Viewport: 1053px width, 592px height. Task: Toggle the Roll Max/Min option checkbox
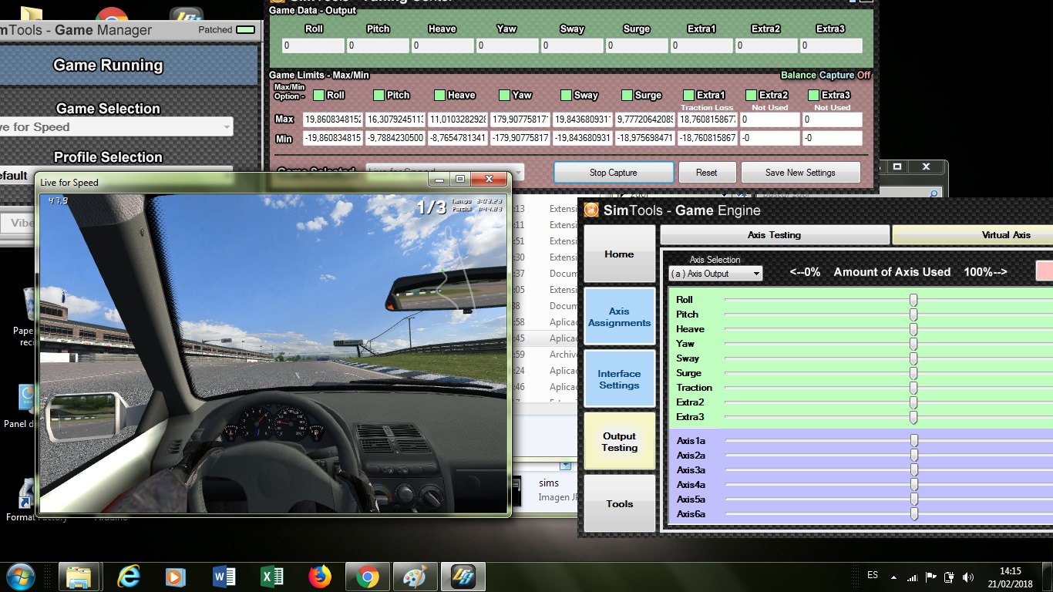pyautogui.click(x=318, y=95)
